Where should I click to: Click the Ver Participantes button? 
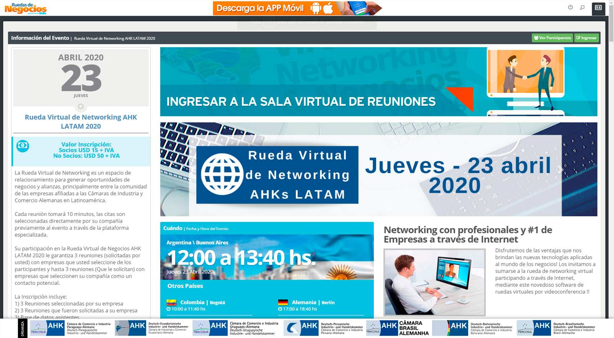[552, 38]
